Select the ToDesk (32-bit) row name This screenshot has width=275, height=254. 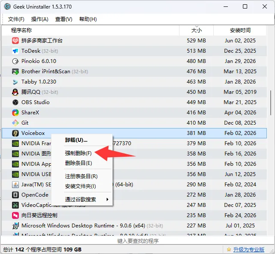tap(40, 51)
